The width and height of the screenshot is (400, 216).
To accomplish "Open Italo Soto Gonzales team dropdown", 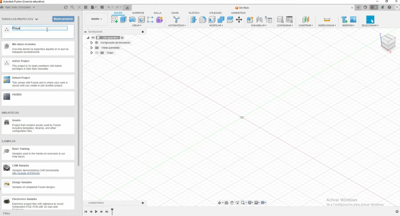I will pos(20,7).
